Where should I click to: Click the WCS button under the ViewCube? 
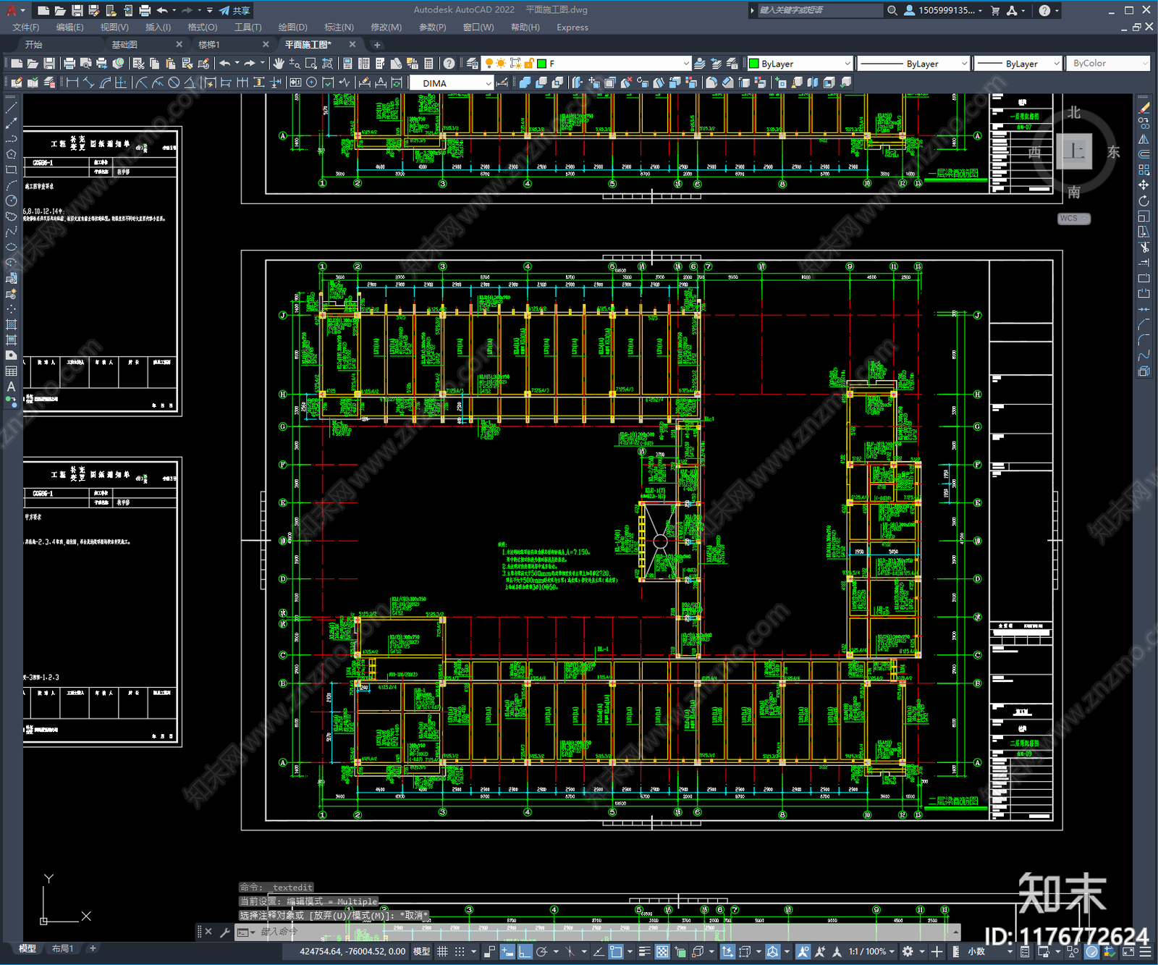1073,219
